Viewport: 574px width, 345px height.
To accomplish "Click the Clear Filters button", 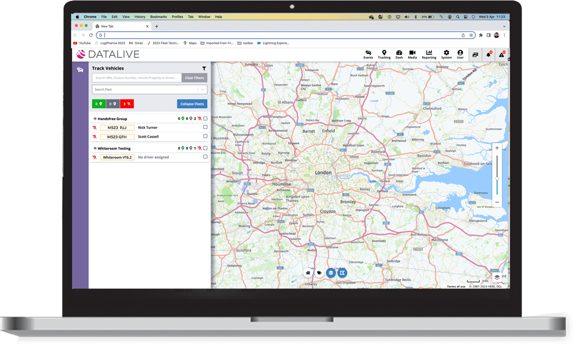I will pos(195,78).
